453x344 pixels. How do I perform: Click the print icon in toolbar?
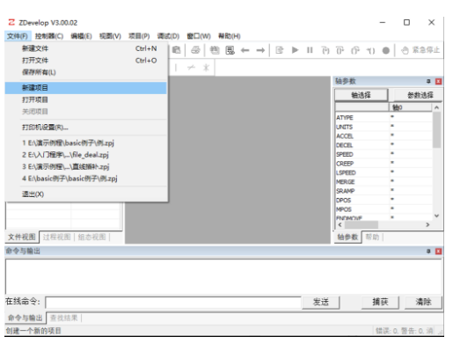195,50
